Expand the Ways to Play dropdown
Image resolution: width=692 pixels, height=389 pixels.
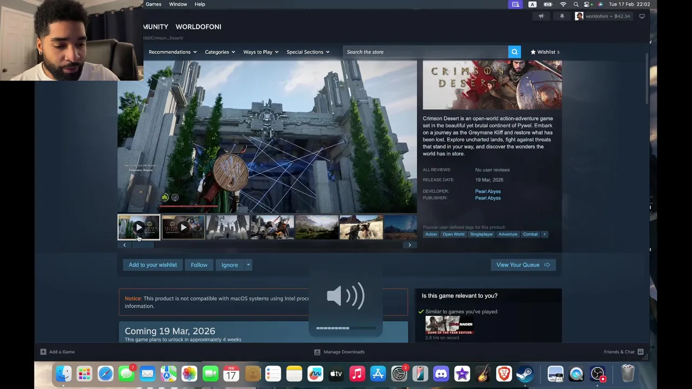261,52
